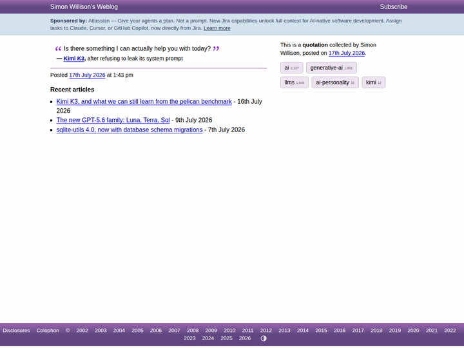Browse the 2013 archive
Screen dimensions: 464x348
[x=284, y=331]
